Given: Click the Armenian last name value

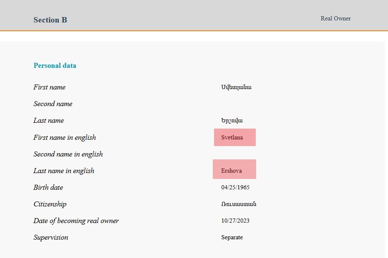Looking at the screenshot, I should point(232,121).
